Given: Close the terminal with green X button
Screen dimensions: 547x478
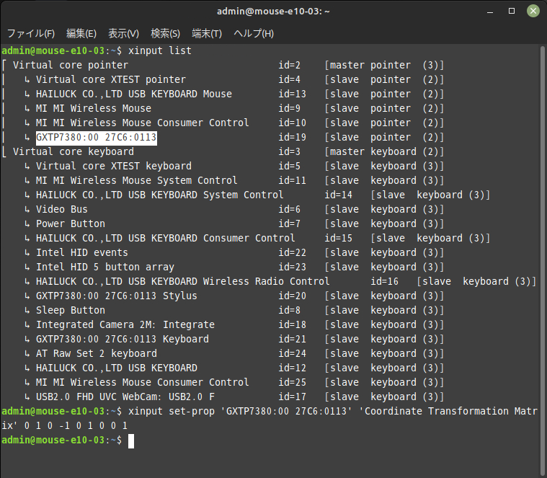Looking at the screenshot, I should tap(533, 11).
